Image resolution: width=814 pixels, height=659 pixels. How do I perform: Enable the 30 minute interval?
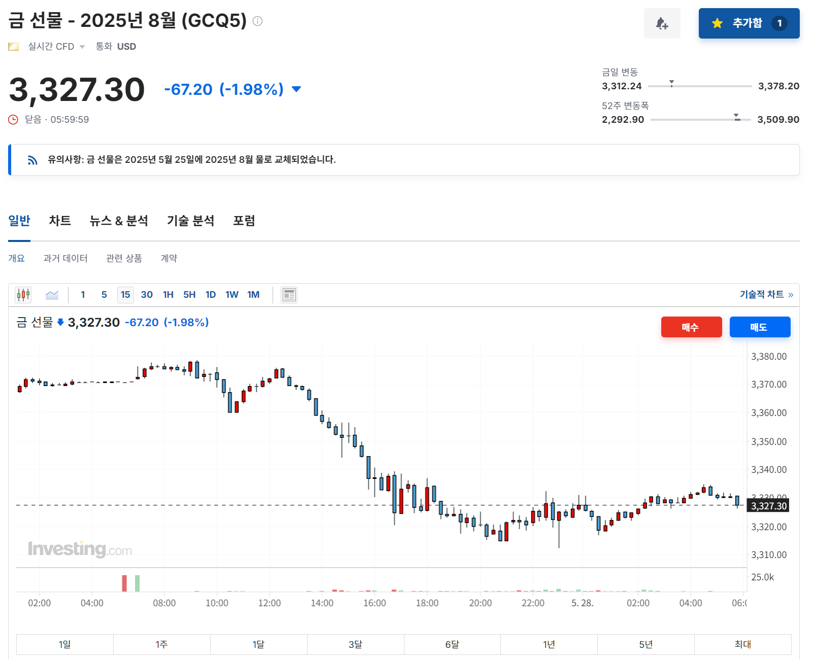pos(147,294)
